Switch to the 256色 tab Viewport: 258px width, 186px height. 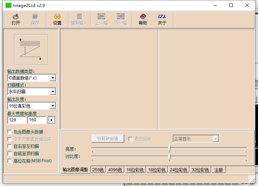tap(98, 170)
